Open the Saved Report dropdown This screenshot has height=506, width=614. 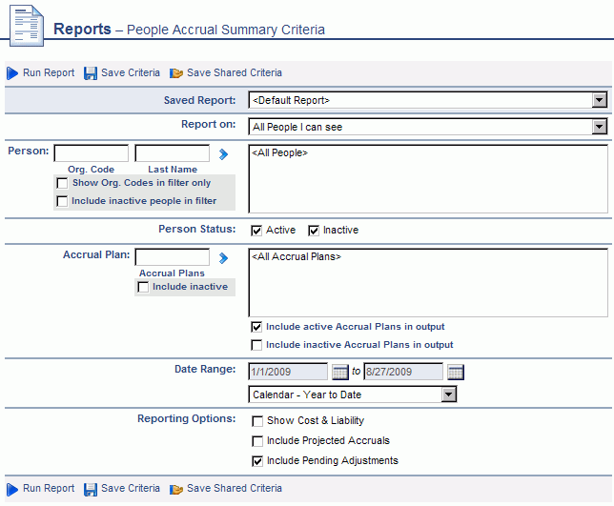(x=599, y=100)
